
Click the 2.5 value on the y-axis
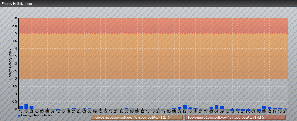(x=15, y=71)
